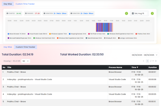Go to previous day with green arrow

[x=126, y=13]
